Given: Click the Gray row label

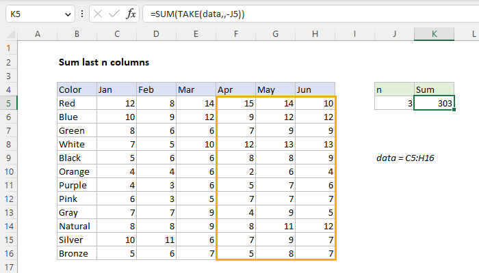Looking at the screenshot, I should [77, 212].
